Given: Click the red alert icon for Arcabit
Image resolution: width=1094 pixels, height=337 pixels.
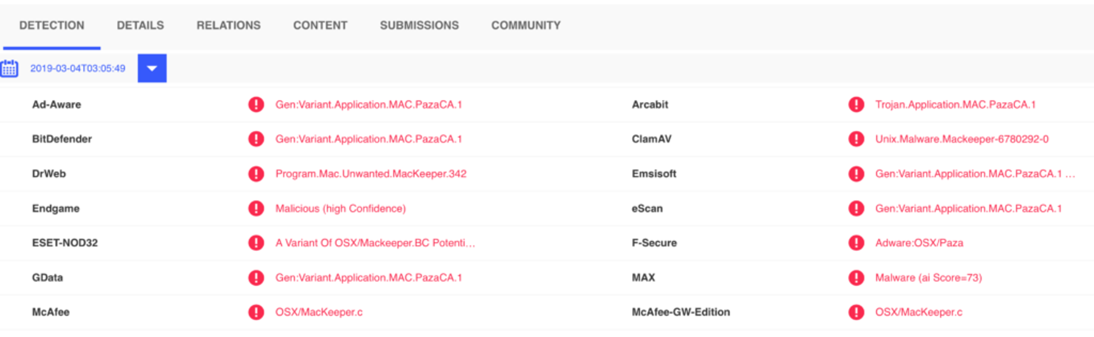Looking at the screenshot, I should 856,105.
